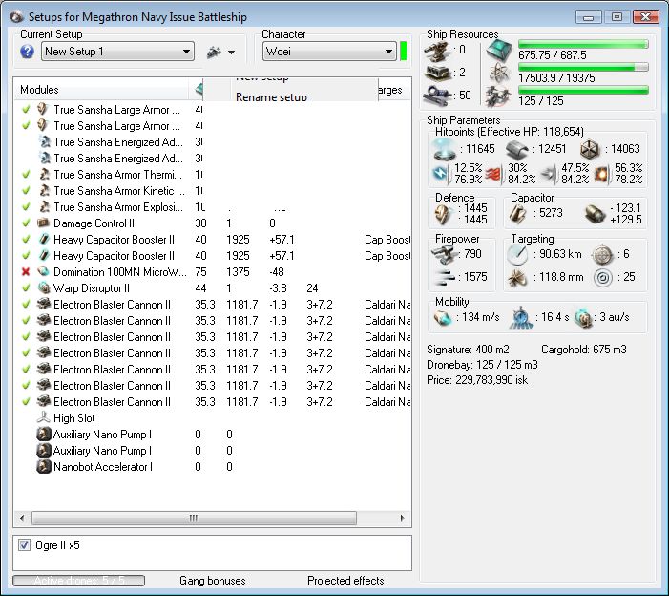Click the powergrid usage bar 17503.9 / 19375
Viewport: 669px width, 596px height.
583,67
